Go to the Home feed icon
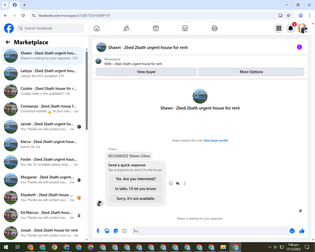 (96, 28)
